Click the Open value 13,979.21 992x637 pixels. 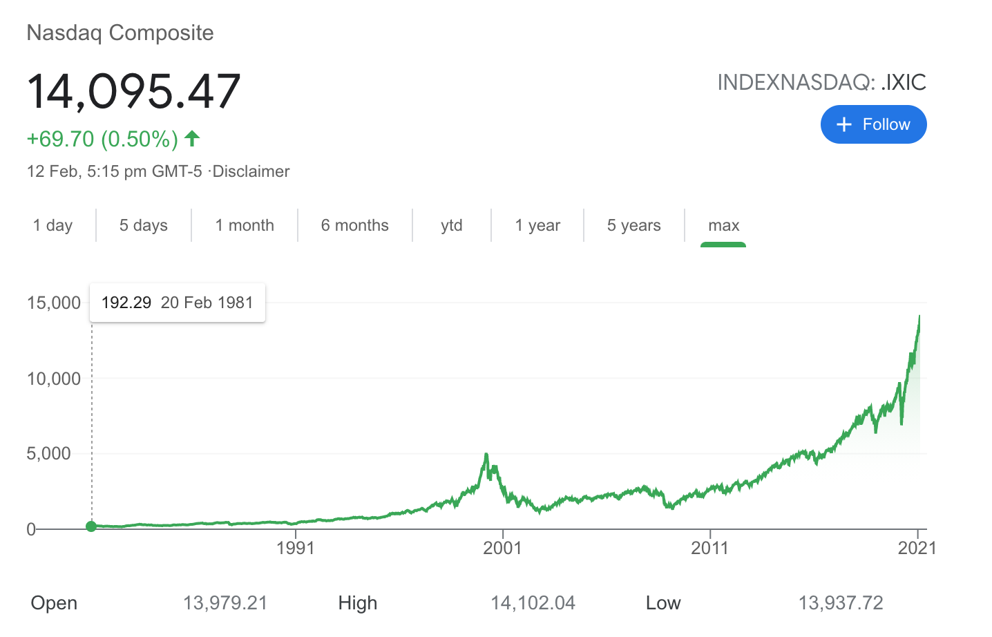coord(225,603)
